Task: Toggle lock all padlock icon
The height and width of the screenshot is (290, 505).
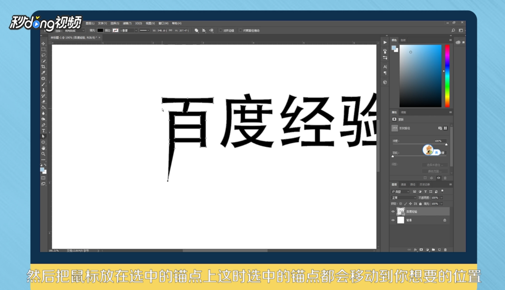Action: tap(420, 204)
